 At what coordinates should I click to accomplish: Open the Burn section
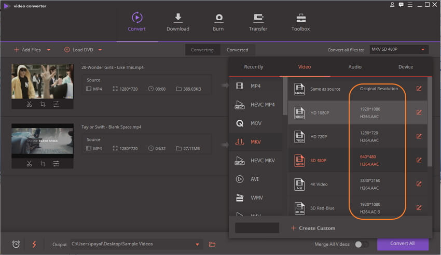tap(218, 22)
